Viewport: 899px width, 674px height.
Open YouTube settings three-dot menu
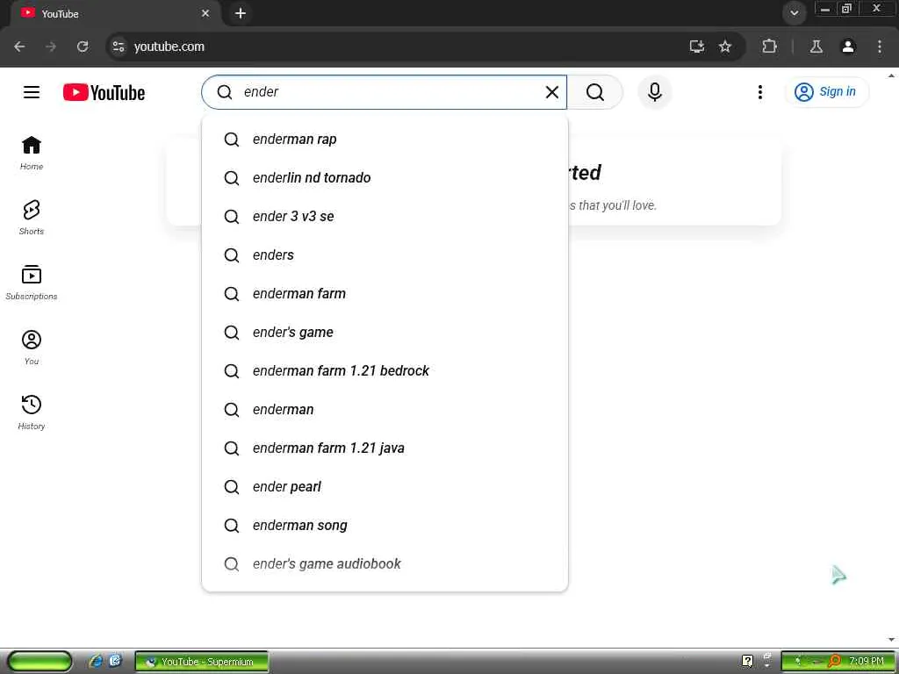pos(760,92)
